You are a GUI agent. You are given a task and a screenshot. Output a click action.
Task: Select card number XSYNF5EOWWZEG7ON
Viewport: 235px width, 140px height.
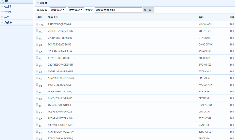[61, 132]
